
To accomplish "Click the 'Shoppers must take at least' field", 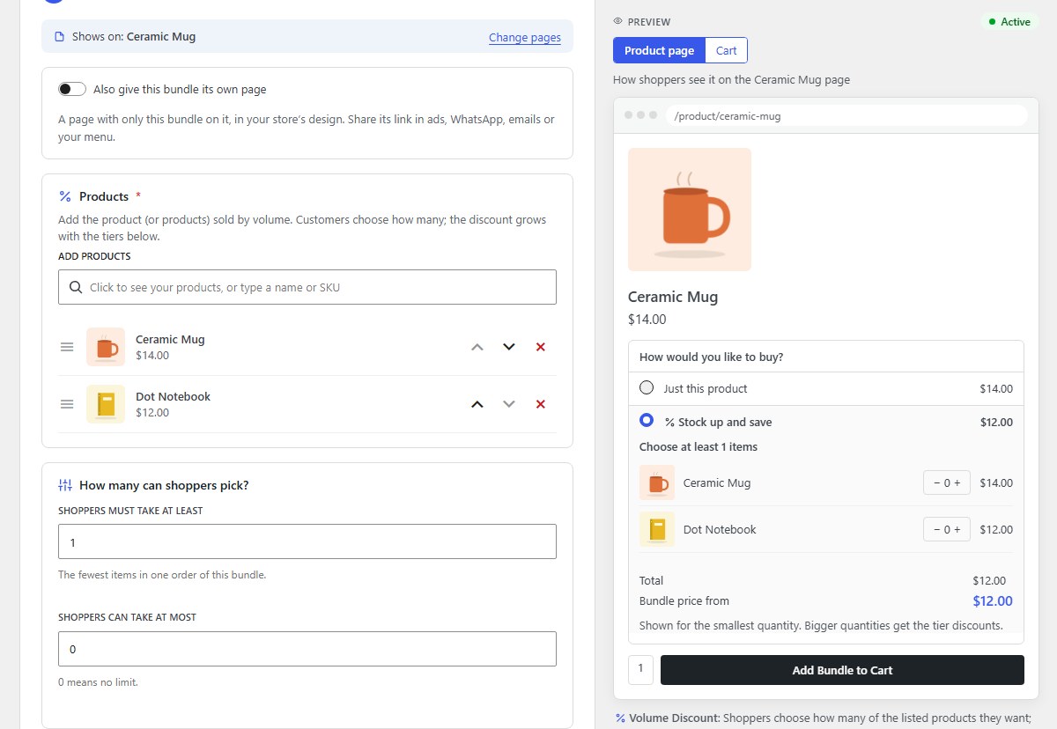I will pyautogui.click(x=307, y=541).
